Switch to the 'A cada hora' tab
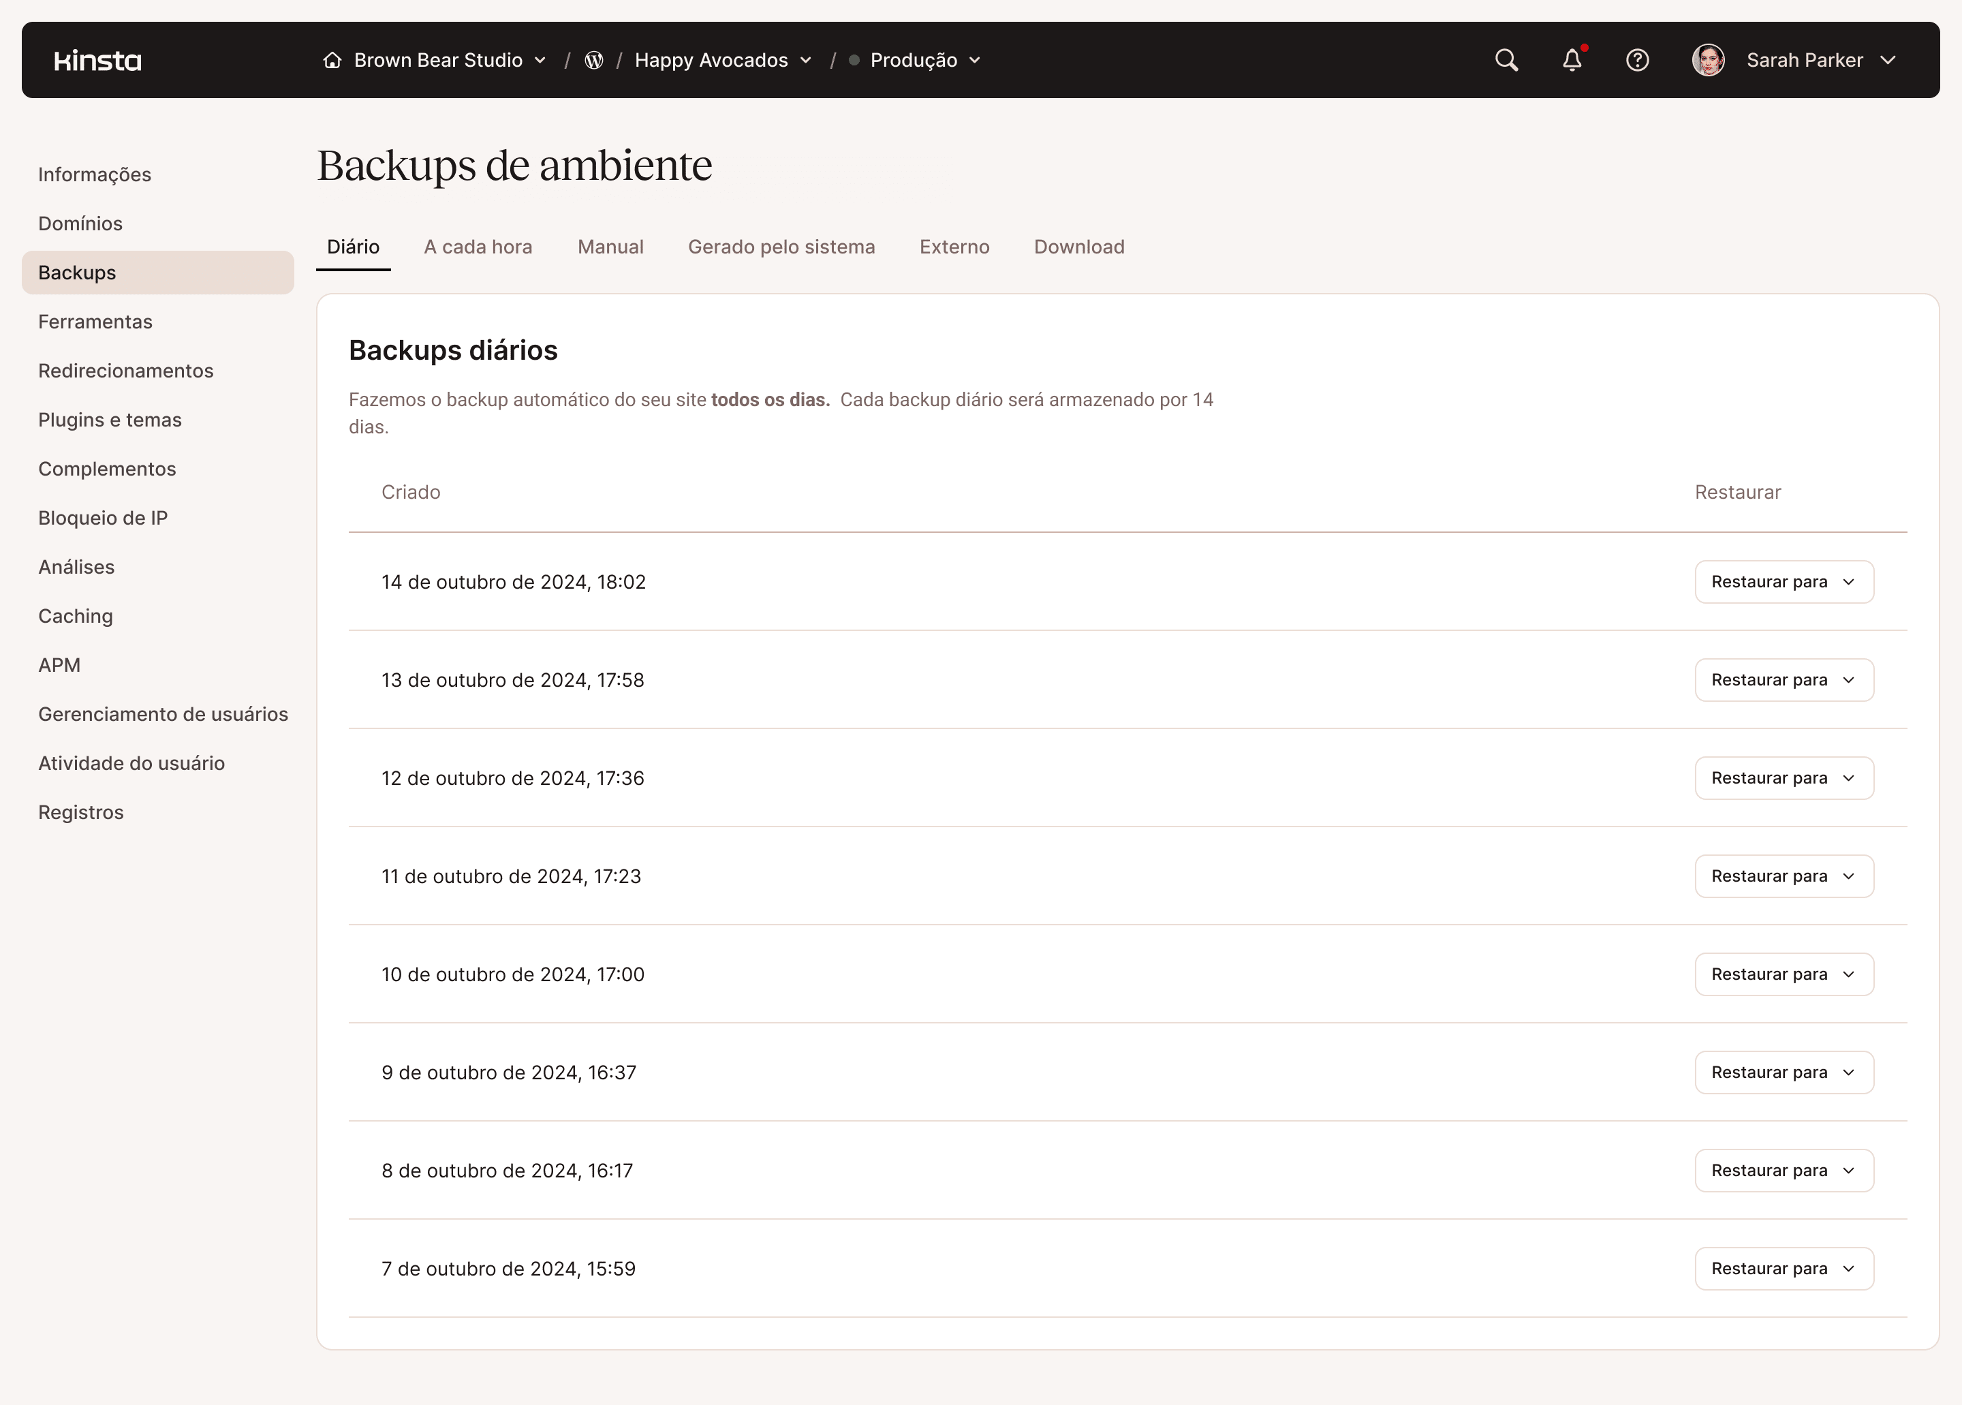This screenshot has width=1962, height=1405. point(478,247)
